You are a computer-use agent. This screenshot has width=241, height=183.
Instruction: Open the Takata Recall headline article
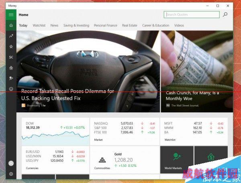point(67,95)
